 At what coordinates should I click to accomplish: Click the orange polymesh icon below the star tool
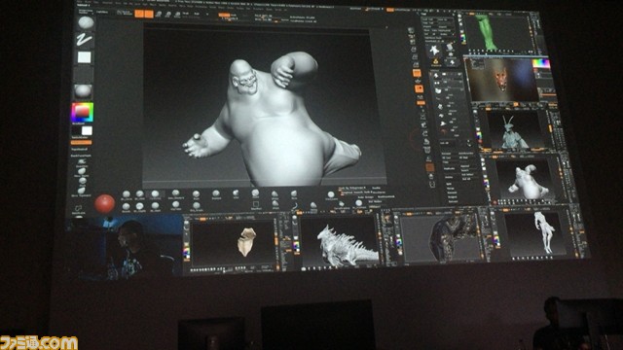pyautogui.click(x=435, y=61)
